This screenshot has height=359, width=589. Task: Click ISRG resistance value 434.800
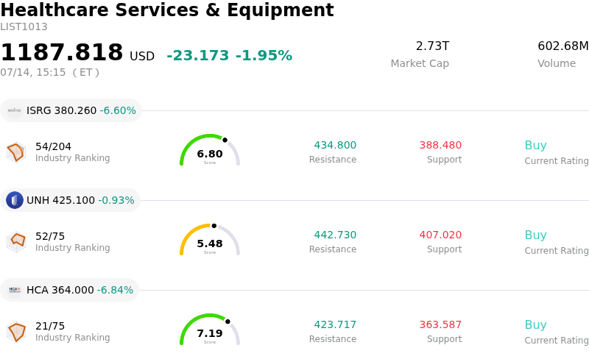(x=335, y=145)
